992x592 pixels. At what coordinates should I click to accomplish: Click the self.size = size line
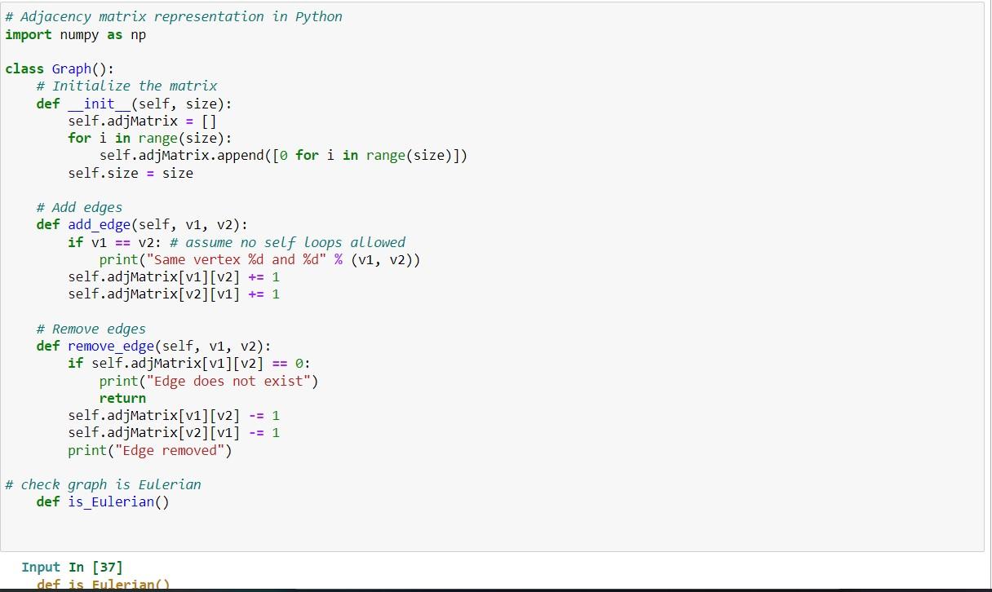[131, 173]
